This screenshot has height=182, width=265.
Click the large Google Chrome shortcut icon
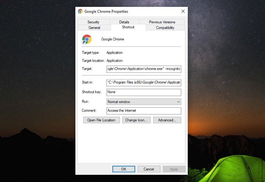coord(87,39)
